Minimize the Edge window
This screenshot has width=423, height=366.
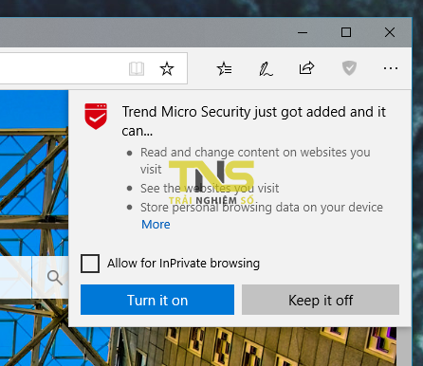pos(303,32)
